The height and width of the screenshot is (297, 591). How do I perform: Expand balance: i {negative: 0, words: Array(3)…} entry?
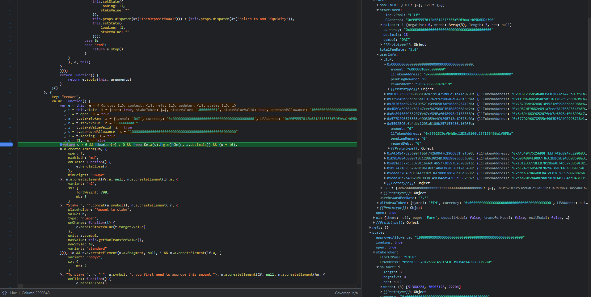[381, 25]
